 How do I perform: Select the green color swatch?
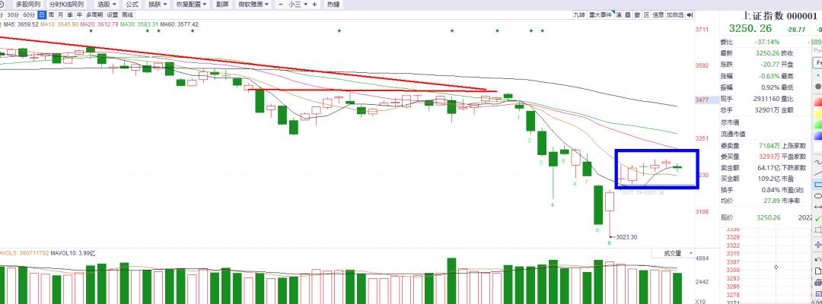(x=817, y=124)
